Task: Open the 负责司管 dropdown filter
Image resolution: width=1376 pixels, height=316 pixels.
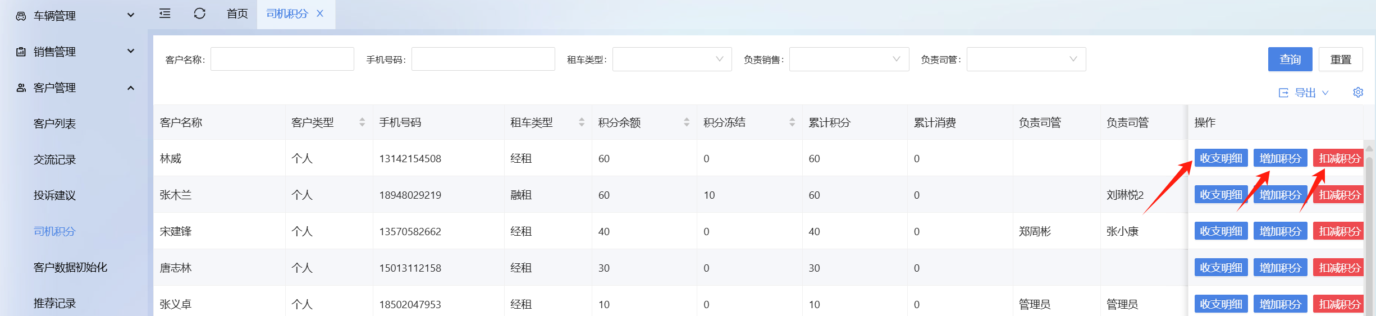Action: 1026,59
